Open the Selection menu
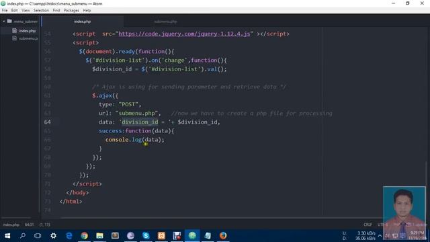The image size is (430, 242). 41,11
